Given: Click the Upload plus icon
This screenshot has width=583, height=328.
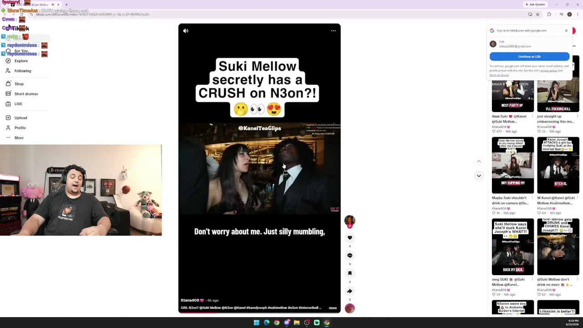Looking at the screenshot, I should click(x=8, y=118).
